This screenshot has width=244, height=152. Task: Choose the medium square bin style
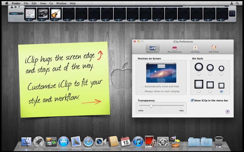click(210, 91)
